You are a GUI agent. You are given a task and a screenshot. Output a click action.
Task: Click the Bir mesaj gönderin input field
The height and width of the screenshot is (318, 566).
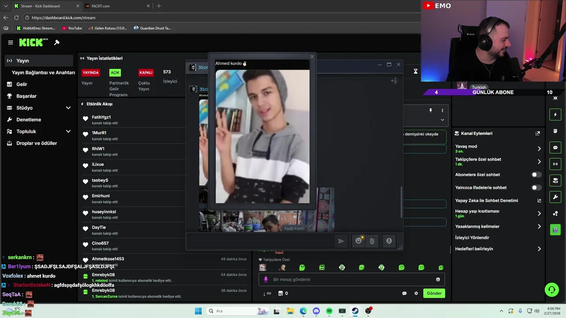352,280
